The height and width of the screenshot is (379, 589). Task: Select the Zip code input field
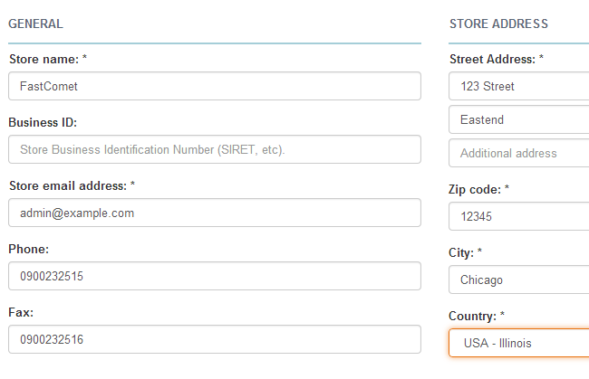pyautogui.click(x=518, y=217)
